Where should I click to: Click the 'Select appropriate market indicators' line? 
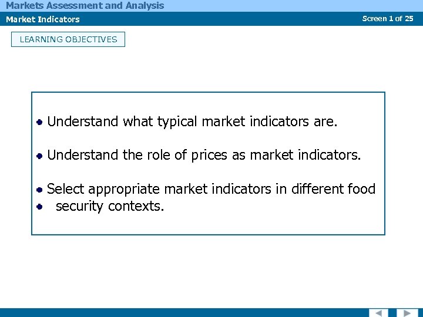click(211, 189)
